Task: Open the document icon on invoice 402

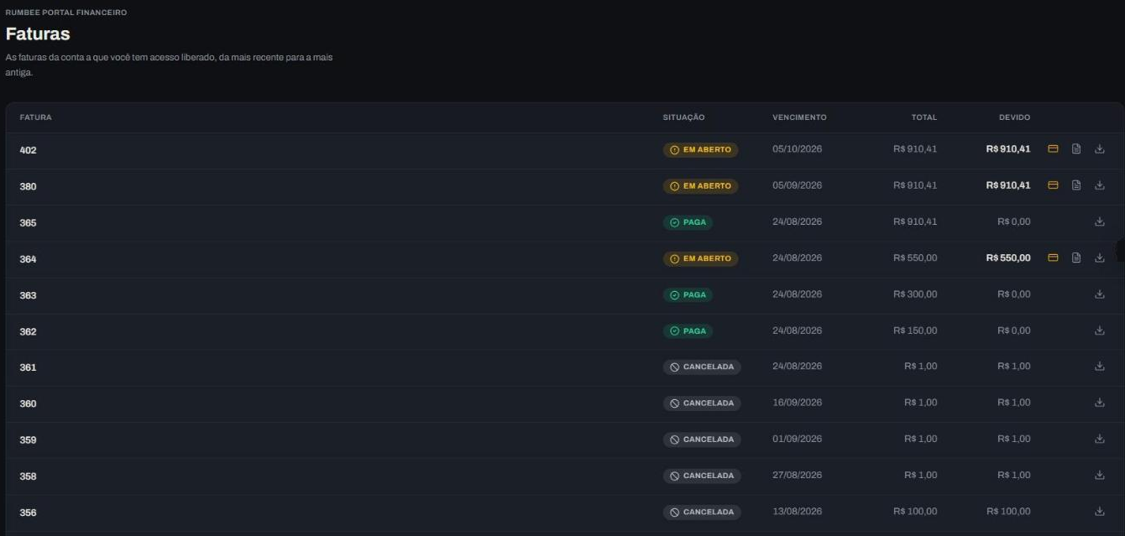Action: click(1076, 149)
